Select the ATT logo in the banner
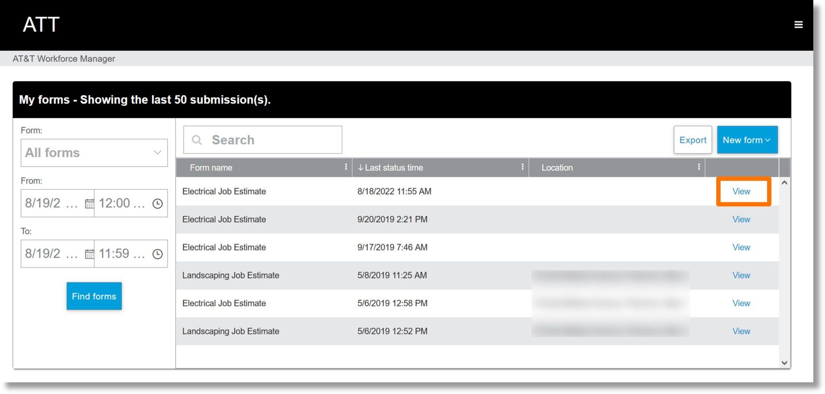Viewport: 825px width, 394px height. tap(41, 24)
